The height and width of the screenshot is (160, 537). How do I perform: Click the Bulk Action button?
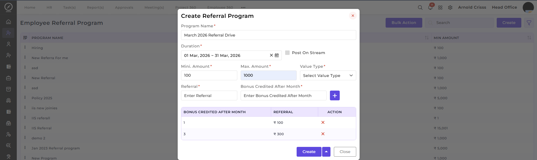(404, 23)
